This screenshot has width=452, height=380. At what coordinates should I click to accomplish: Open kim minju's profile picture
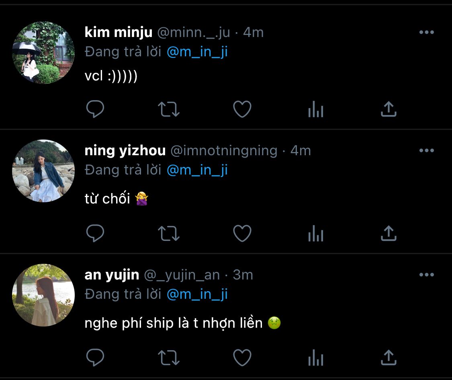[43, 53]
